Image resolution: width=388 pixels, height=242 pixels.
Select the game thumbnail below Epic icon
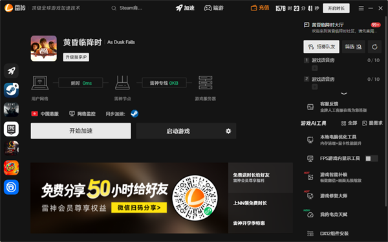click(11, 148)
